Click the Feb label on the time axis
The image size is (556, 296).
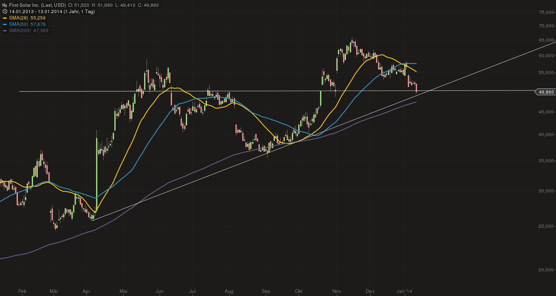click(x=22, y=291)
